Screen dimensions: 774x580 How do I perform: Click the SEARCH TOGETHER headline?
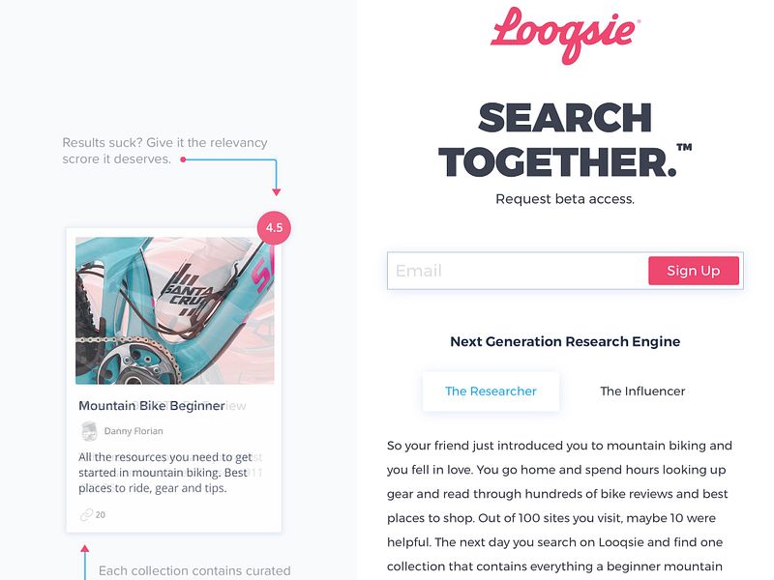click(x=565, y=140)
